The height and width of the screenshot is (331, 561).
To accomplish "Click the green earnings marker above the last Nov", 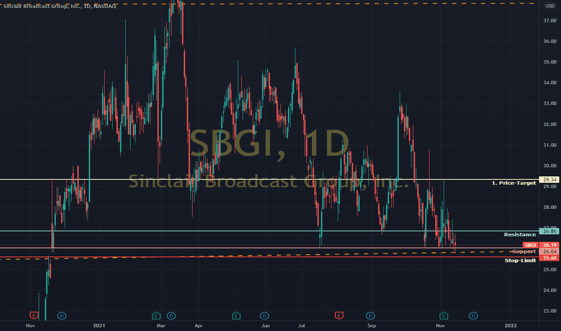I will tap(444, 315).
